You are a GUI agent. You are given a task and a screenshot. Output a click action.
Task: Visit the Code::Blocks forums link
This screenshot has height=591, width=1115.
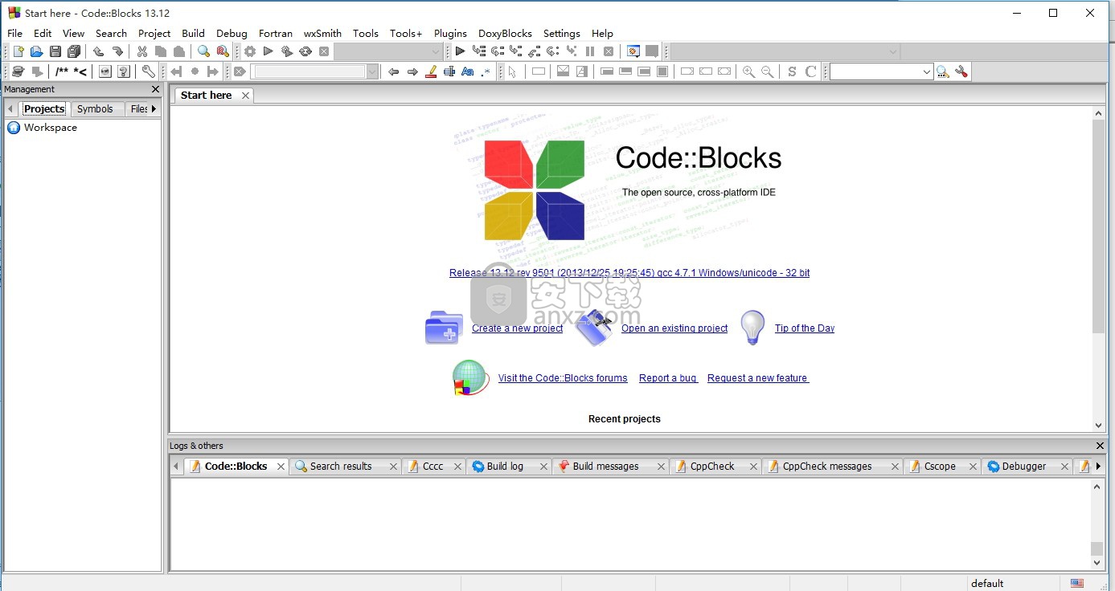(563, 378)
